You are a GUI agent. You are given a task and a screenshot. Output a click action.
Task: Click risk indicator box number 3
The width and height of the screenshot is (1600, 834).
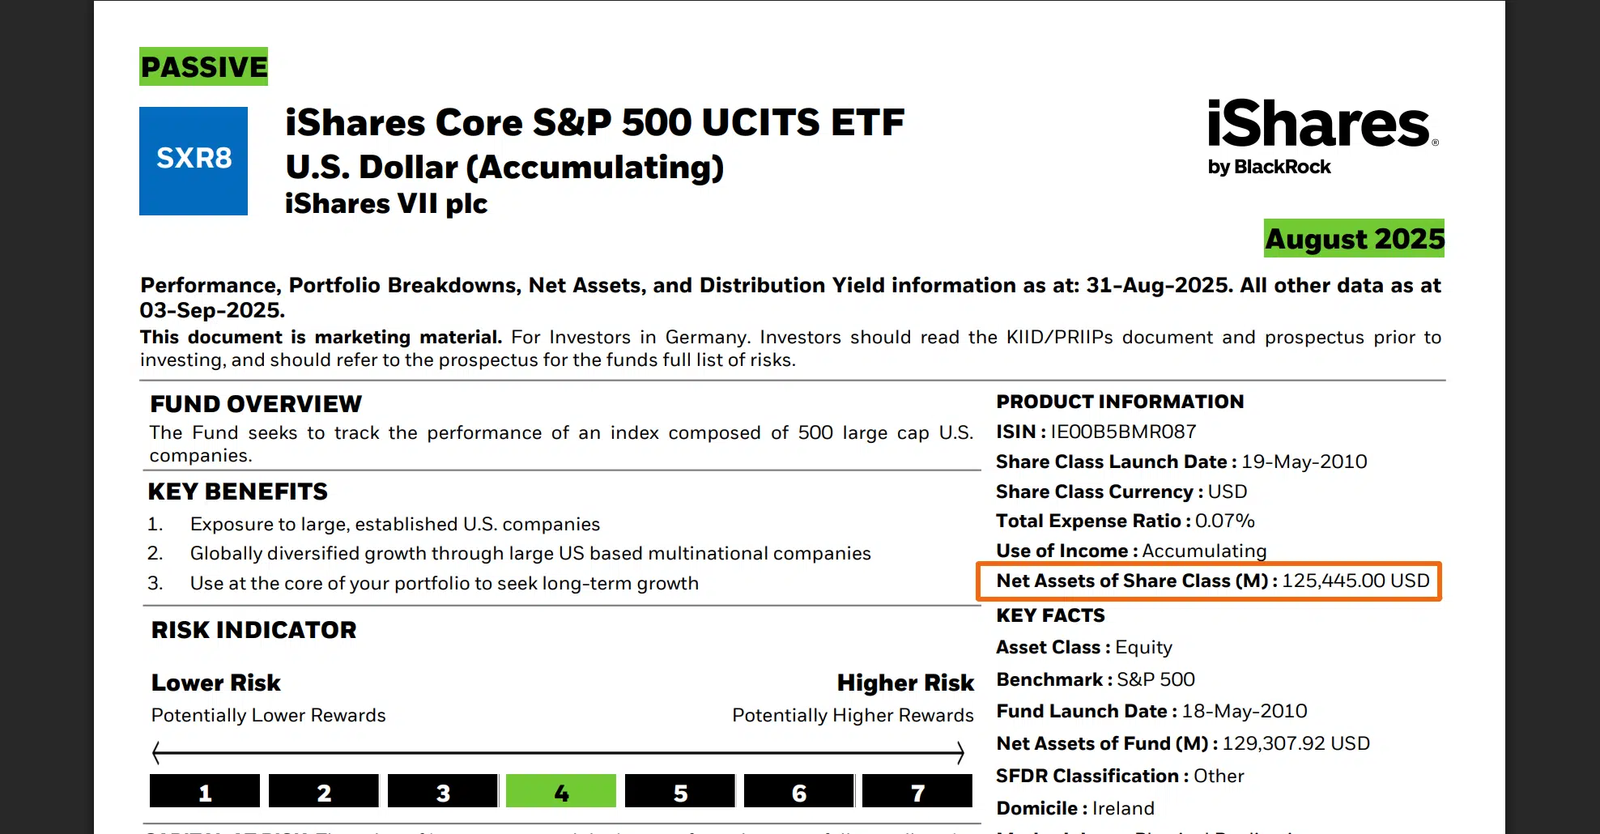coord(442,792)
